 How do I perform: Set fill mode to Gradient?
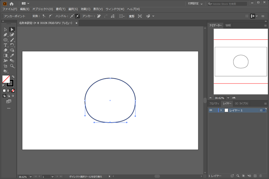[9, 91]
